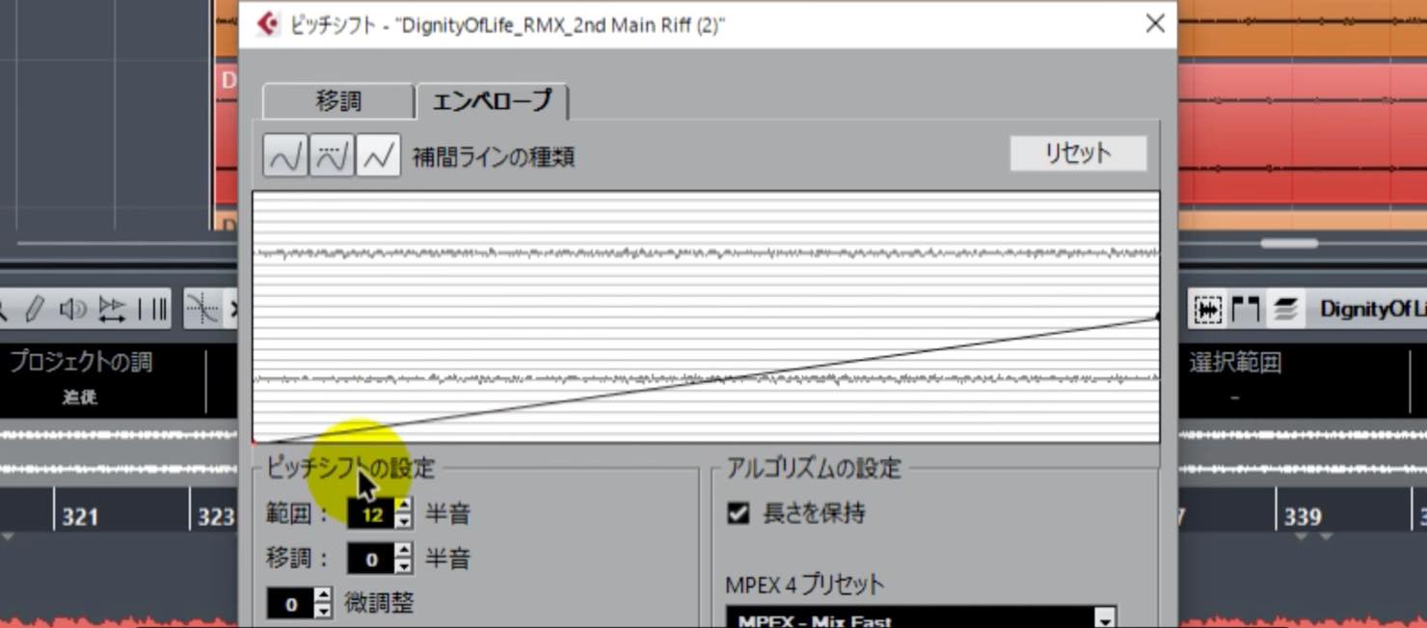The height and width of the screenshot is (628, 1427).
Task: Click the stacked layers icon on right toolbar
Action: [x=1284, y=310]
